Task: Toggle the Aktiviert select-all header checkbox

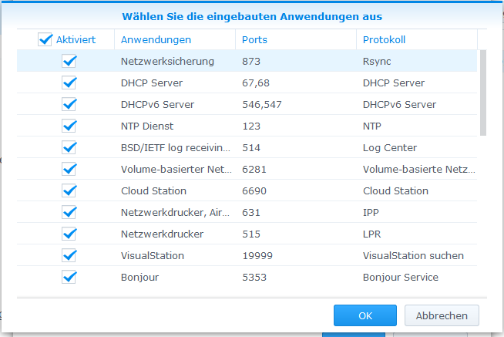Action: pyautogui.click(x=45, y=39)
